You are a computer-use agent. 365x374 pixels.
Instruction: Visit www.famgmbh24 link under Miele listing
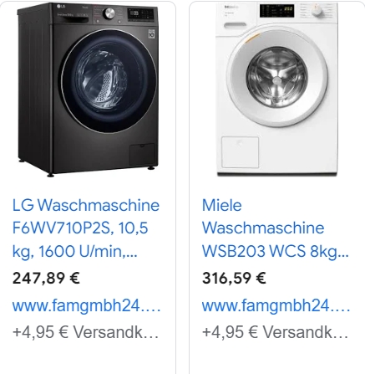pyautogui.click(x=276, y=305)
